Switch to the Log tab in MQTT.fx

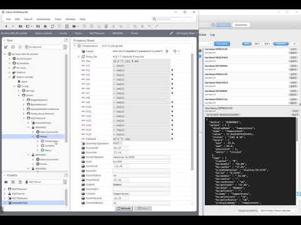pos(213,34)
